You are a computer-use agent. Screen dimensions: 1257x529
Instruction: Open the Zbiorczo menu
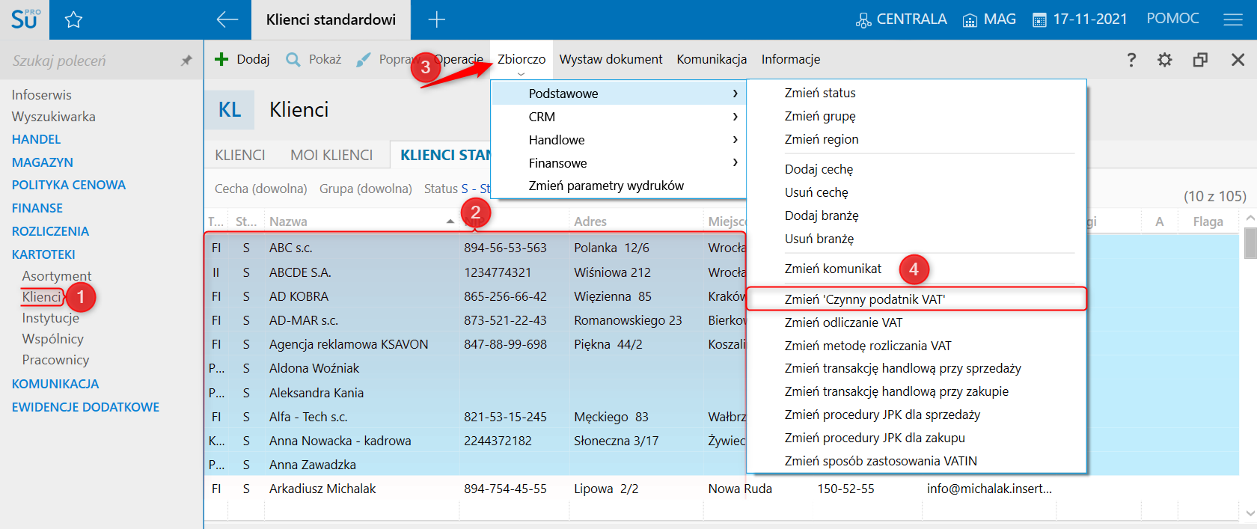point(522,59)
